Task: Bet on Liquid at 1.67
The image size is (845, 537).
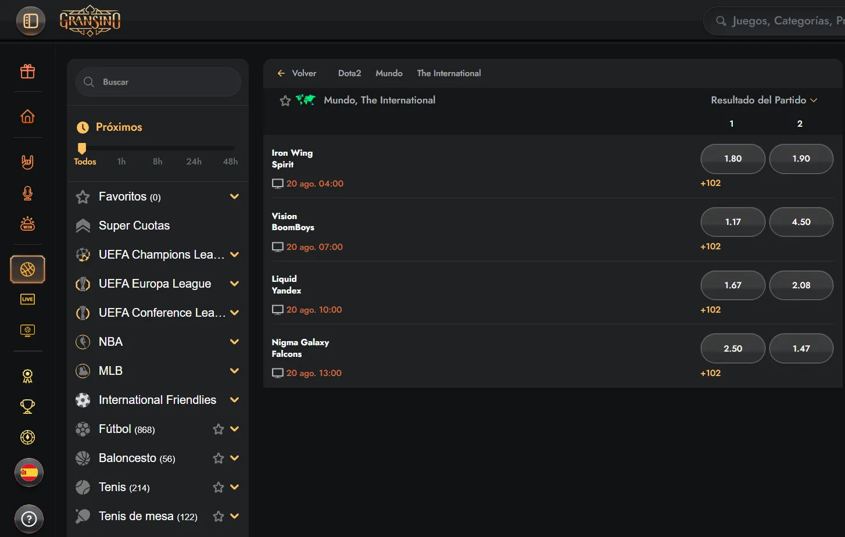Action: pos(733,285)
